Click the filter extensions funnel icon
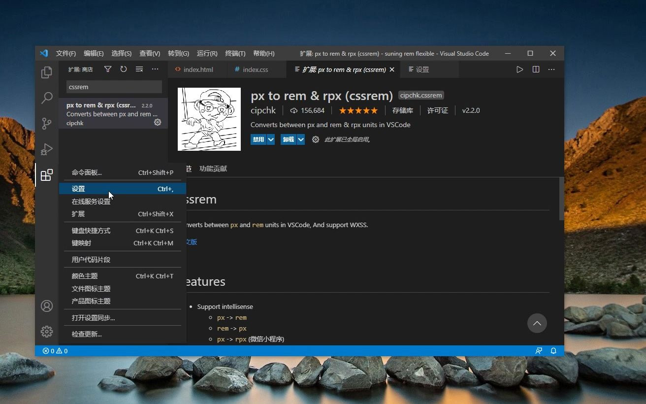This screenshot has height=404, width=646. pyautogui.click(x=108, y=69)
